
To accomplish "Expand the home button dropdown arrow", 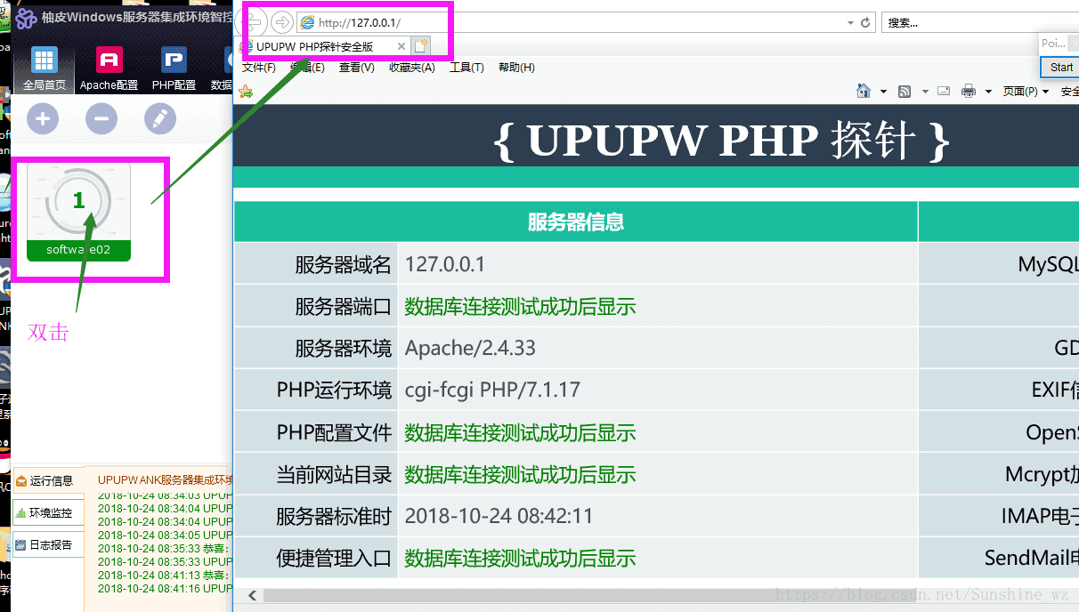I will pos(883,92).
